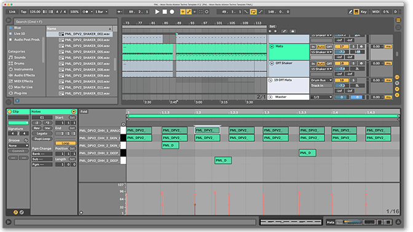This screenshot has width=413, height=232.
Task: Toggle the Off Shaker track activator 18
Action: [x=342, y=63]
